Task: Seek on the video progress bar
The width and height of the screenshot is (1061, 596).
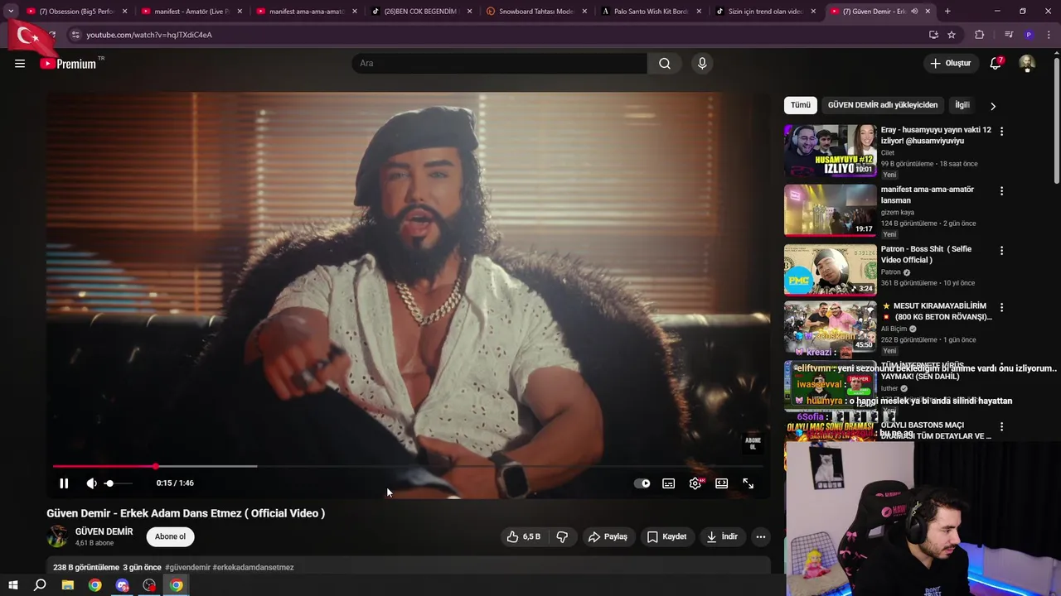Action: point(406,467)
